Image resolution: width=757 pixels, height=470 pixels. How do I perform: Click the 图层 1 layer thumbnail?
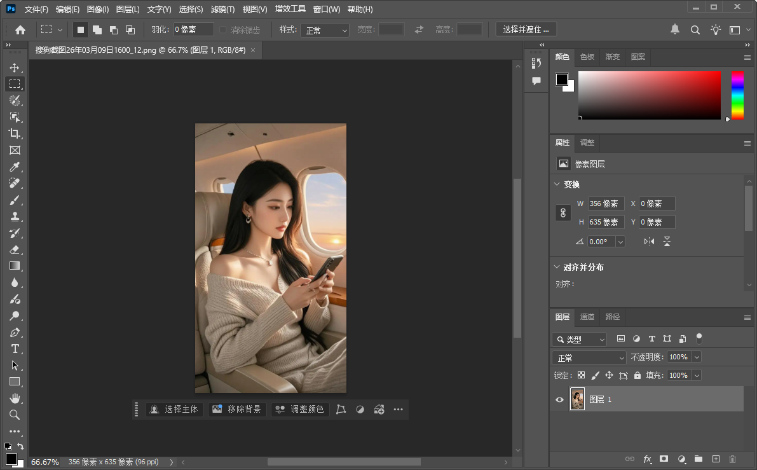577,399
